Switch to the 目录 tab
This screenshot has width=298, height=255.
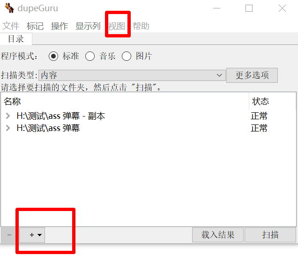point(16,39)
